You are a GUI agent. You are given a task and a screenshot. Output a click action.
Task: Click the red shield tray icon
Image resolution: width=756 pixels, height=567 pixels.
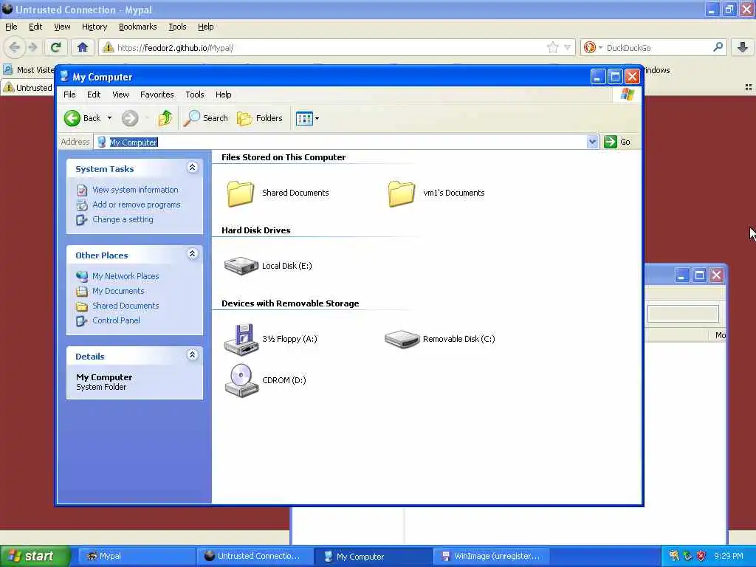701,556
